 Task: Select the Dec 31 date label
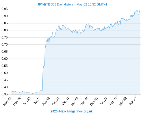click(94, 101)
